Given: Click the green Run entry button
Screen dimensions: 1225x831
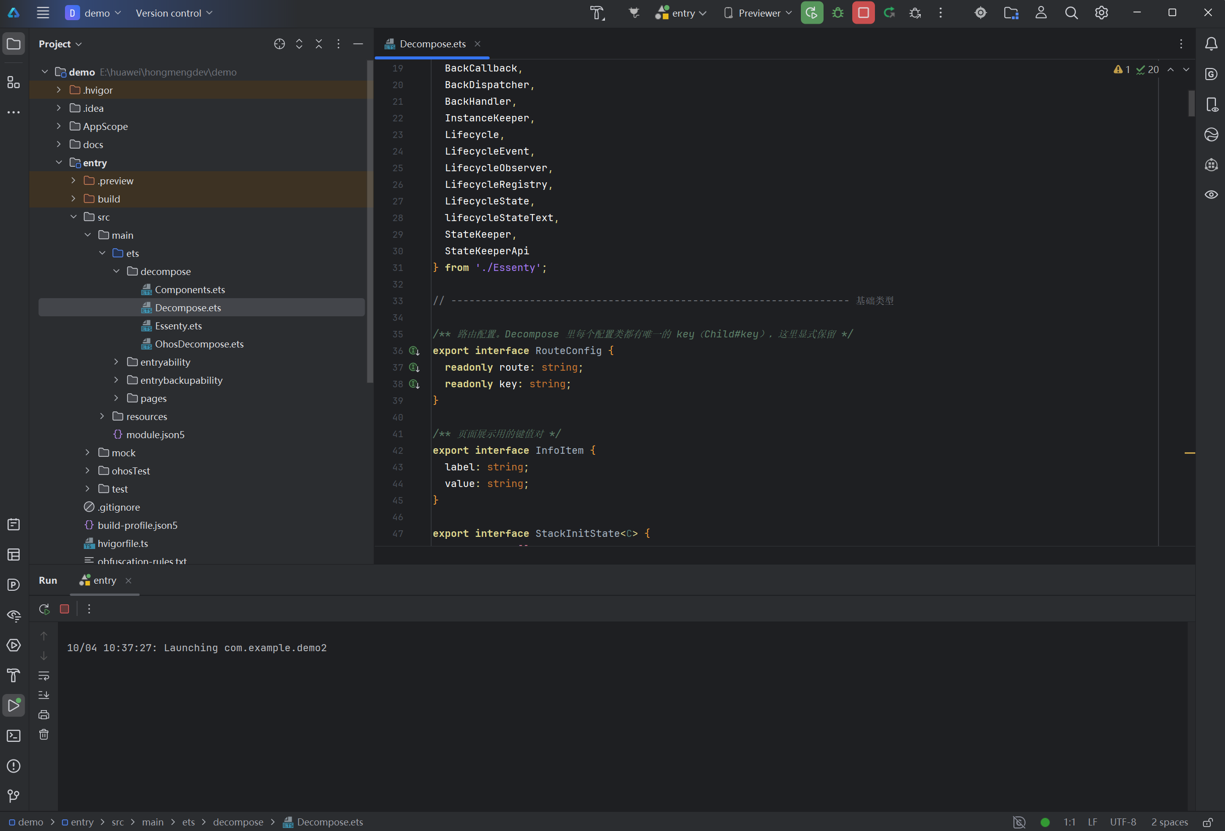Looking at the screenshot, I should coord(812,13).
